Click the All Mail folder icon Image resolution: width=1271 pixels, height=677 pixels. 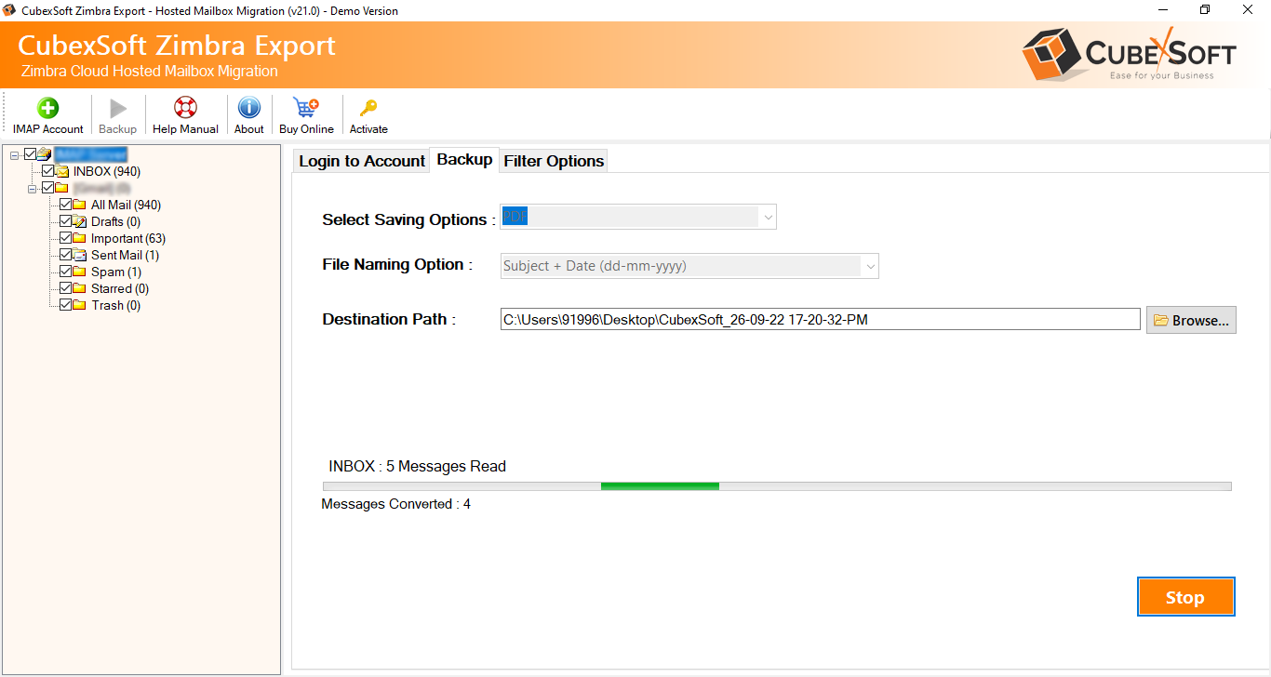[x=80, y=205]
